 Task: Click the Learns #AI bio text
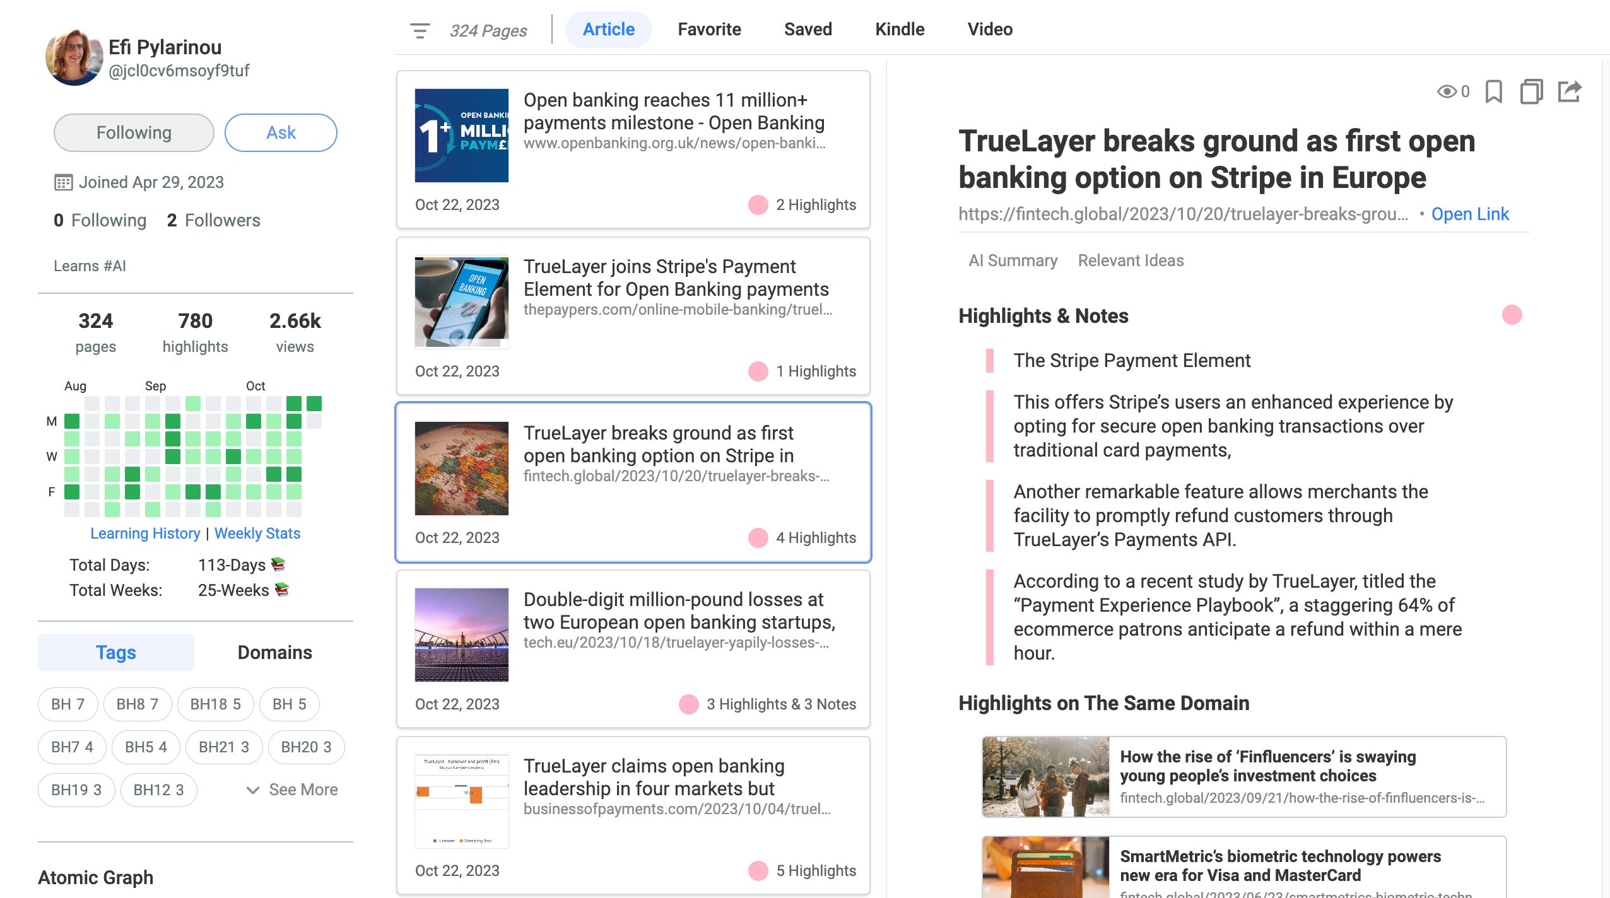90,266
